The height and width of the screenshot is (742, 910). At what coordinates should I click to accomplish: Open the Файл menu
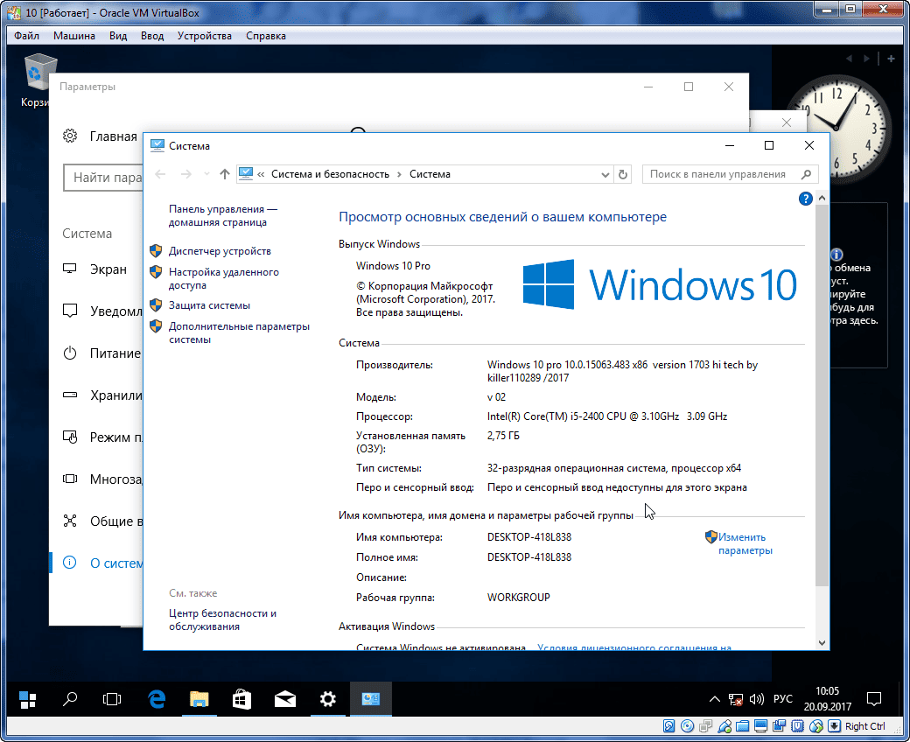(x=27, y=36)
